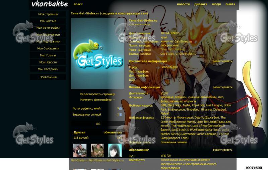Click 'редактировать' next to Образование
268x170 pixels.
click(222, 150)
